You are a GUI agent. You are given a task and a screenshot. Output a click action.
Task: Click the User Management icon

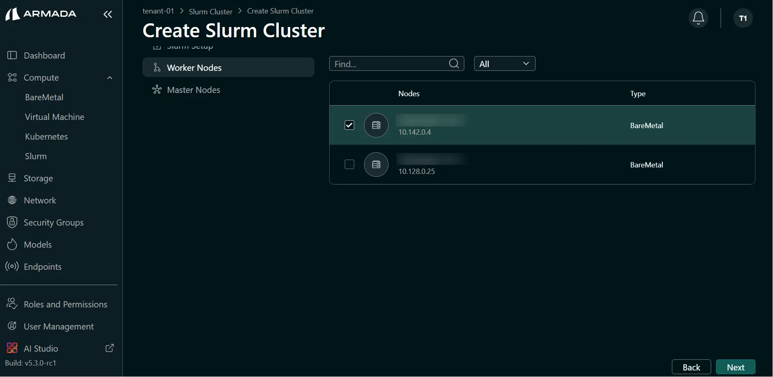tap(12, 326)
